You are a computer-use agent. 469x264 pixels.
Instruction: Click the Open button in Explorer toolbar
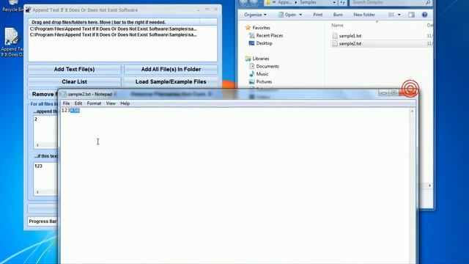coord(287,15)
